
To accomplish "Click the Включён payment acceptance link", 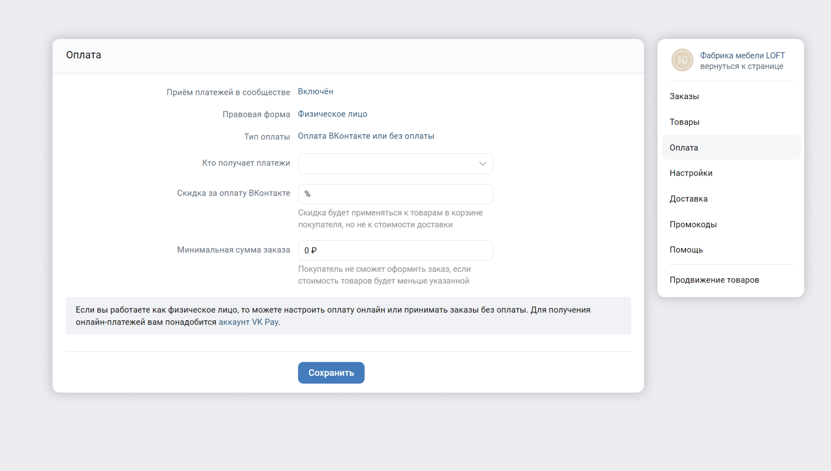I will pos(315,91).
